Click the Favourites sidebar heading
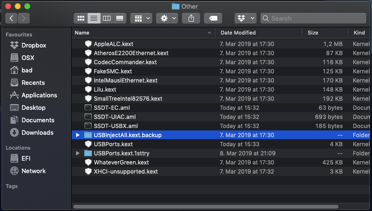This screenshot has width=372, height=211. pyautogui.click(x=19, y=35)
